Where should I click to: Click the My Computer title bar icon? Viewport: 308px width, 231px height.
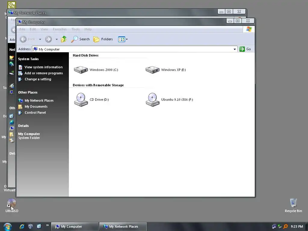20,22
